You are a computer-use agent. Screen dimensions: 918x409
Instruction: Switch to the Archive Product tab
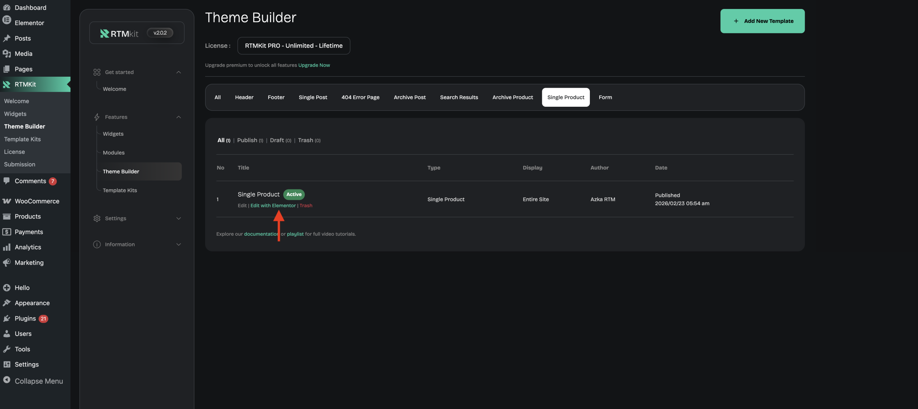[512, 97]
